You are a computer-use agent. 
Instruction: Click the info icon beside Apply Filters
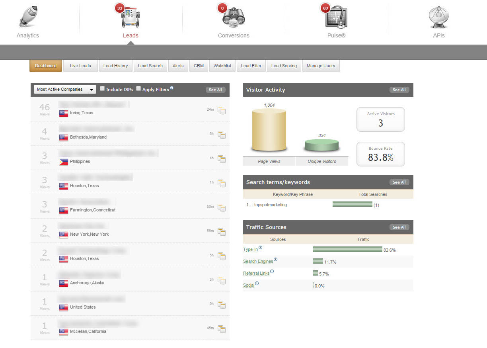[171, 88]
